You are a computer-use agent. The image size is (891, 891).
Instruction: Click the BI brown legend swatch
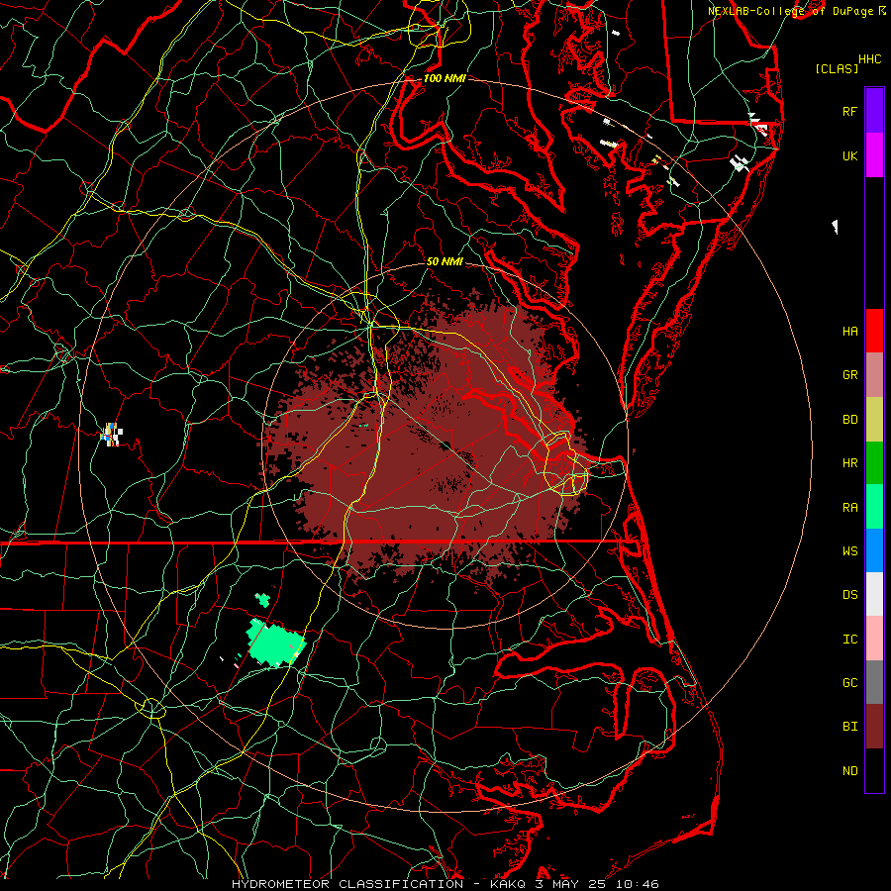pos(874,727)
